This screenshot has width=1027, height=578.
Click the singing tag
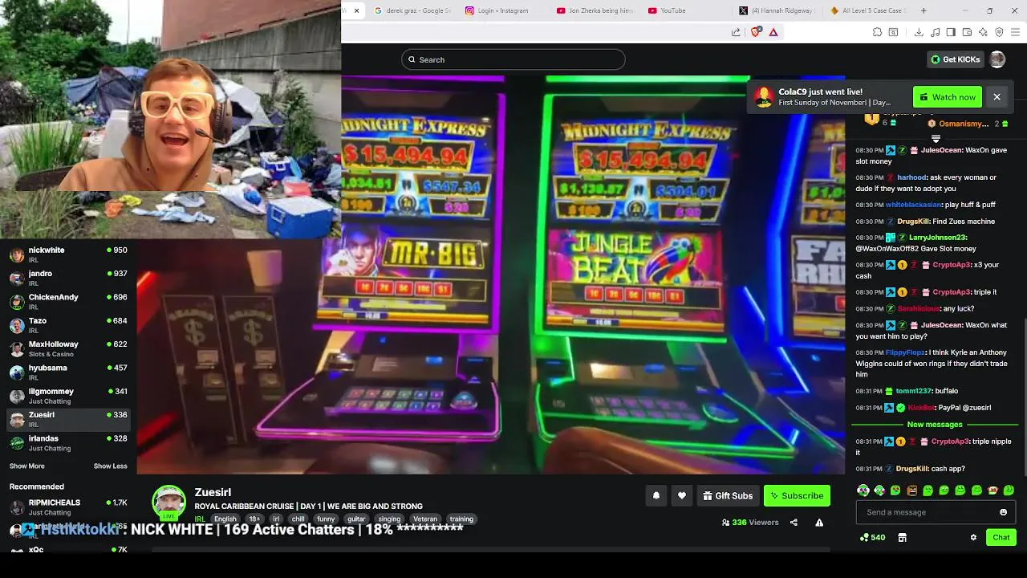[389, 519]
